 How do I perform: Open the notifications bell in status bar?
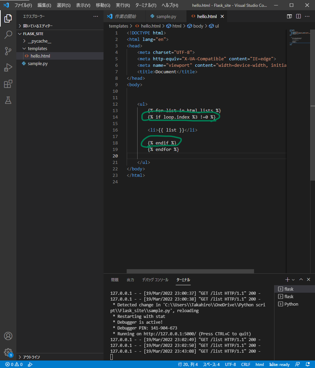coord(308,364)
